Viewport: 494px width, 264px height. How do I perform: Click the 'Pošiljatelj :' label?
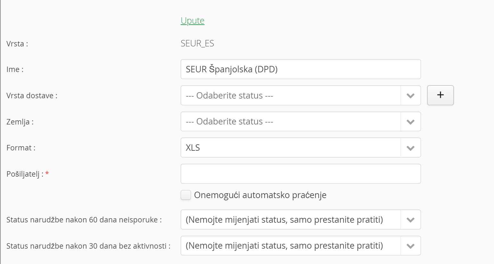click(25, 174)
